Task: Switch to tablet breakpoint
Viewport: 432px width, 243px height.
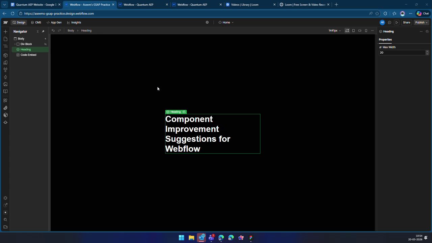Action: click(x=353, y=30)
